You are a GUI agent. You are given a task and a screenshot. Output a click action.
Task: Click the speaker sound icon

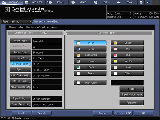148,2
